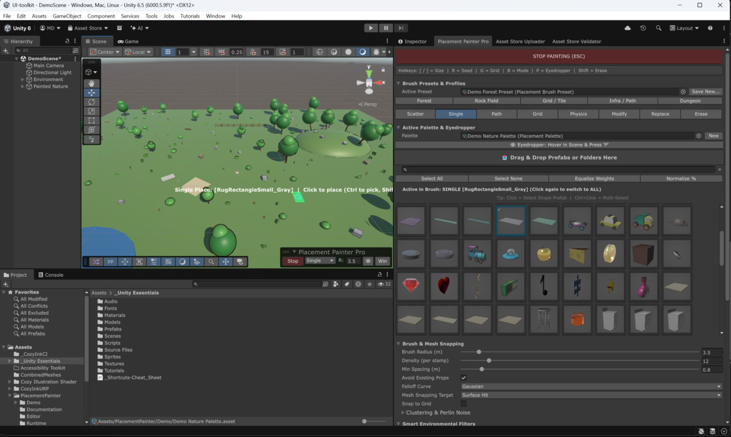731x437 pixels.
Task: Expand the Environment object in Hierarchy
Action: [23, 79]
